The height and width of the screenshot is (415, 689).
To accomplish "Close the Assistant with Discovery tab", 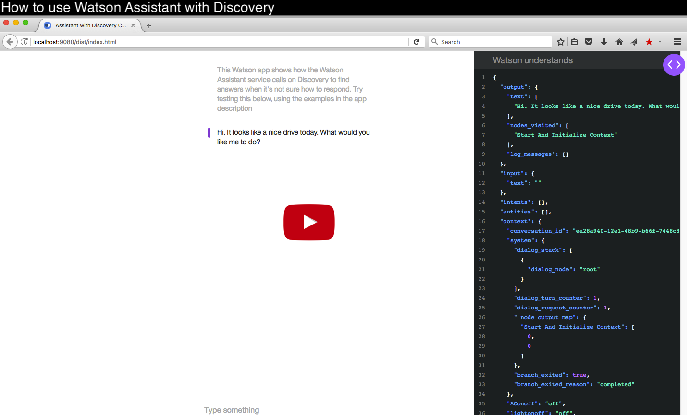I will [x=133, y=25].
